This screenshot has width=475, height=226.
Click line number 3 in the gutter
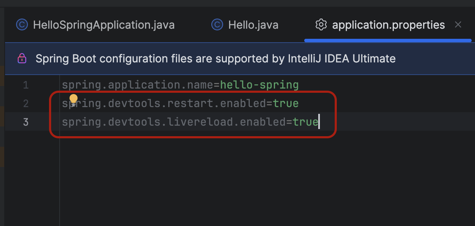[x=26, y=122]
